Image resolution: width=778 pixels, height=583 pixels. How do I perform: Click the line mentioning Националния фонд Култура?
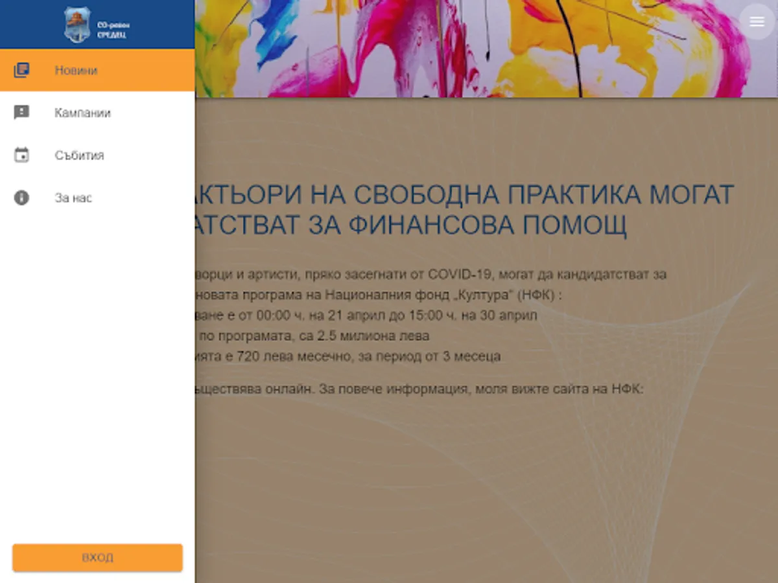378,295
